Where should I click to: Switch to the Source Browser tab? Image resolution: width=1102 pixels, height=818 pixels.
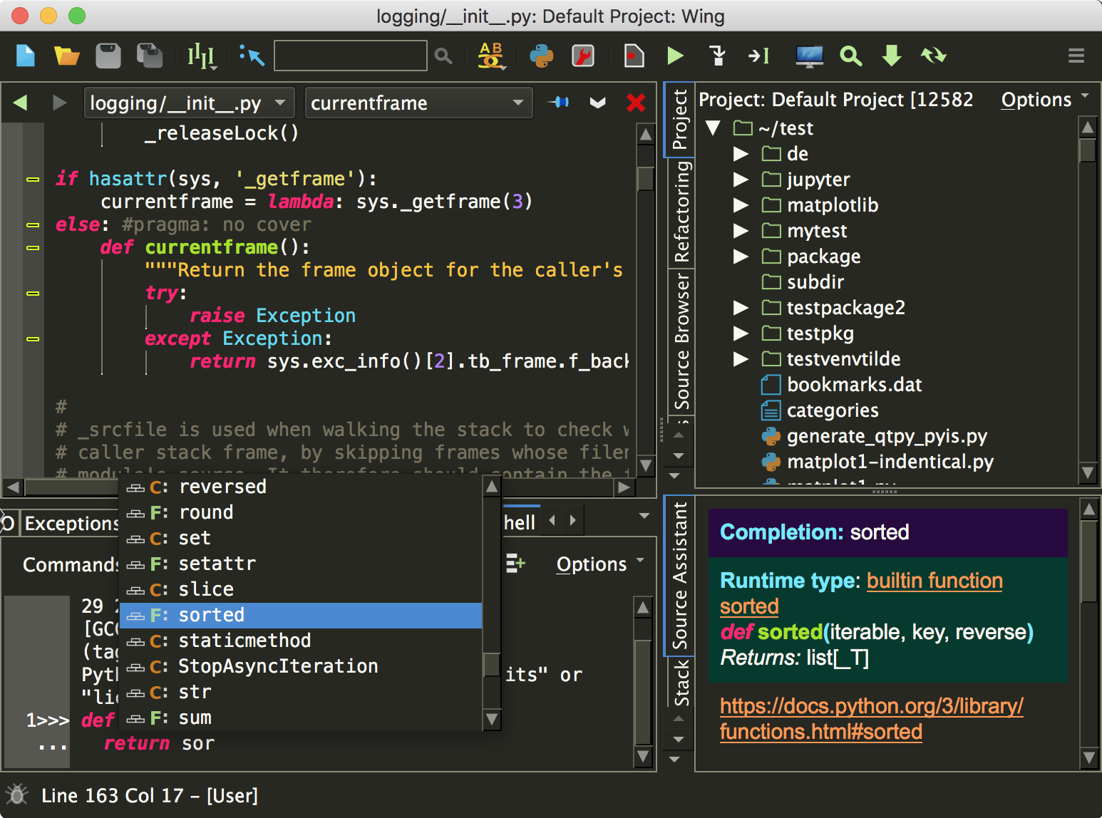tap(681, 341)
